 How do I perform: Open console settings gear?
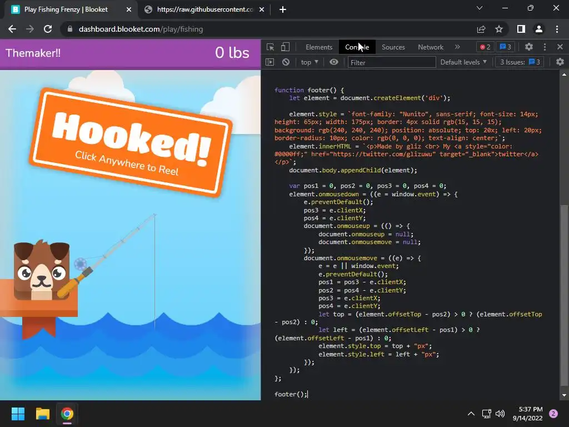(x=560, y=62)
